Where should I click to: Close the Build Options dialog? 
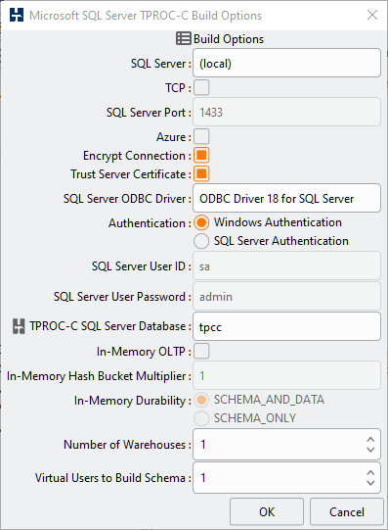[x=372, y=15]
